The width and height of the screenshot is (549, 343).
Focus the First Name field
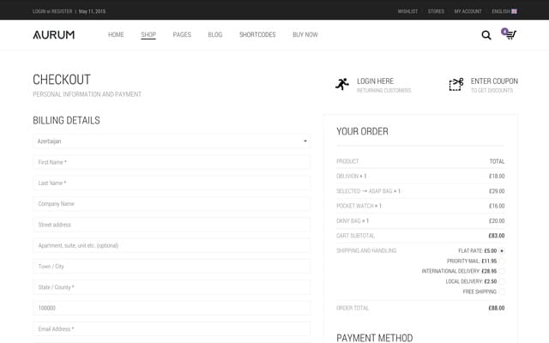point(172,162)
